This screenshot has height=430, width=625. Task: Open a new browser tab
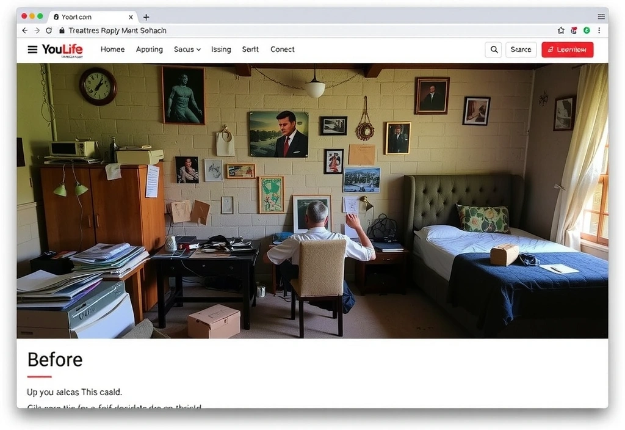[146, 17]
